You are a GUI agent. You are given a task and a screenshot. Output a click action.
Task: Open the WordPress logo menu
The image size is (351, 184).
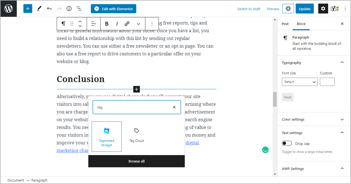9,9
